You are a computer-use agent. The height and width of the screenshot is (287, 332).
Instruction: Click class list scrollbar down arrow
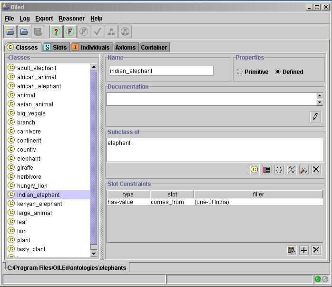[94, 253]
